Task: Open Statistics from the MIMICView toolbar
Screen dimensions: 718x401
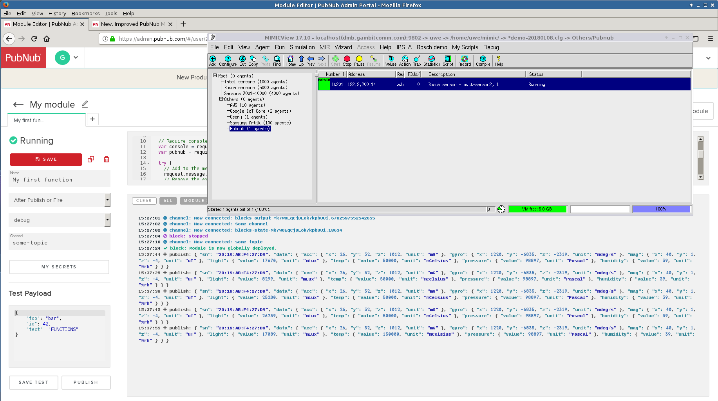Action: tap(432, 61)
